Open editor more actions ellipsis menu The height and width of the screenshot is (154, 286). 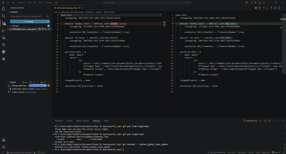pos(283,8)
